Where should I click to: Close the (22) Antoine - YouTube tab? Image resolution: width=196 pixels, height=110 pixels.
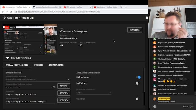pos(91,7)
